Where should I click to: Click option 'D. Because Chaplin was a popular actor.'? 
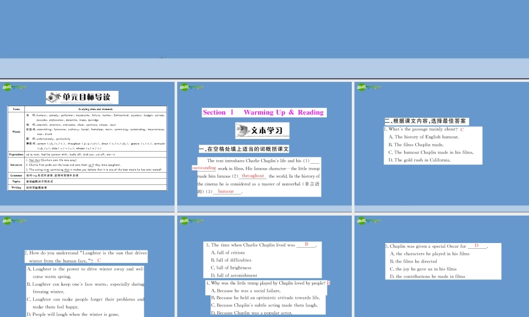pyautogui.click(x=251, y=313)
